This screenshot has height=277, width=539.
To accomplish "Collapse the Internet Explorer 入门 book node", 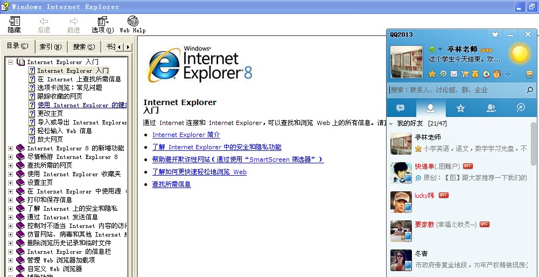I will coord(11,63).
